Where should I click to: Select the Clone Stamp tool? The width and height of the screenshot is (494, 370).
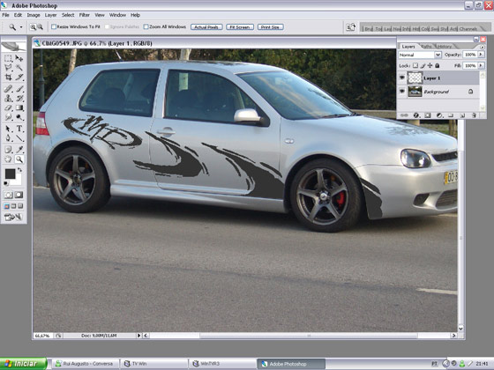pyautogui.click(x=8, y=99)
